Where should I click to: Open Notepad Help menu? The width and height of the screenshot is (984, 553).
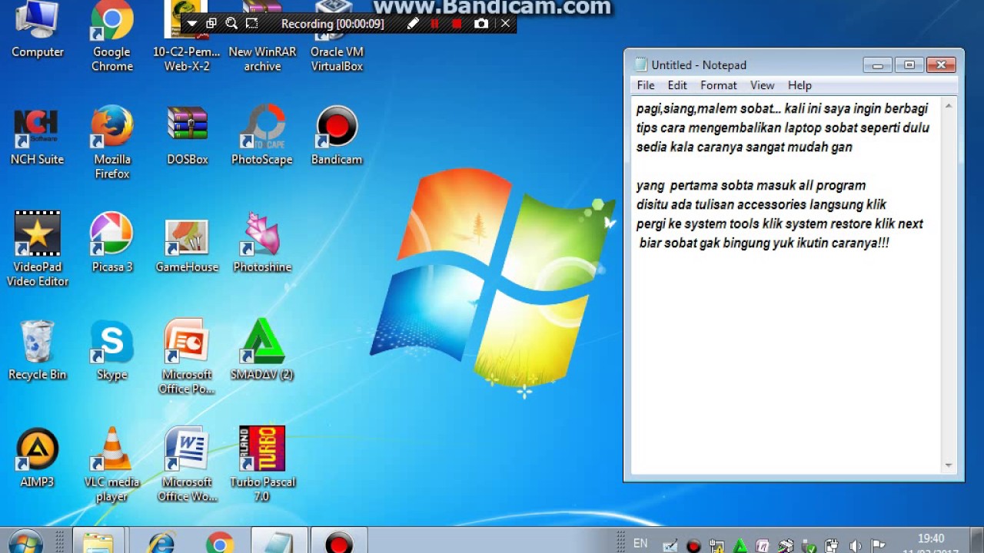click(x=799, y=85)
